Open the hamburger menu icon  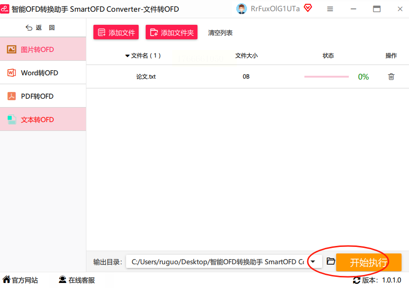click(330, 9)
